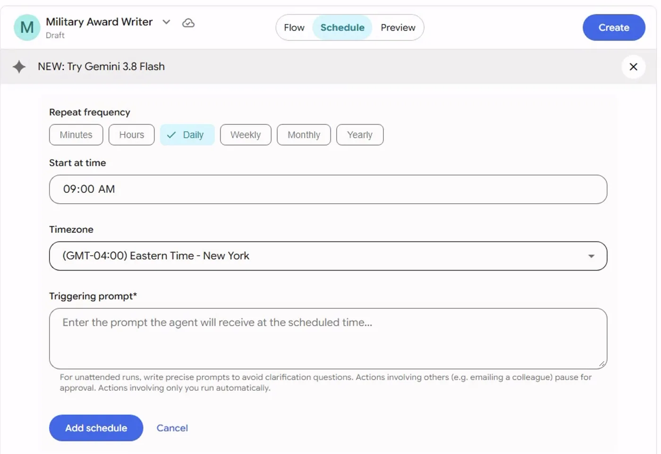Viewport: 661px width, 454px height.
Task: Open the Timezone dropdown
Action: pos(328,256)
